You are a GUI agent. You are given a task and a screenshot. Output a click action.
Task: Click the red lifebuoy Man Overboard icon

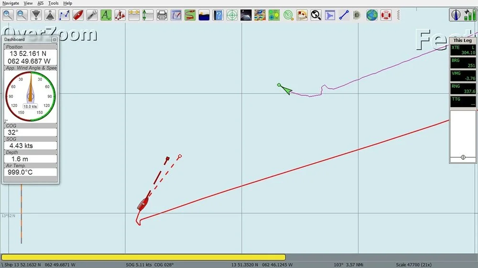[386, 15]
